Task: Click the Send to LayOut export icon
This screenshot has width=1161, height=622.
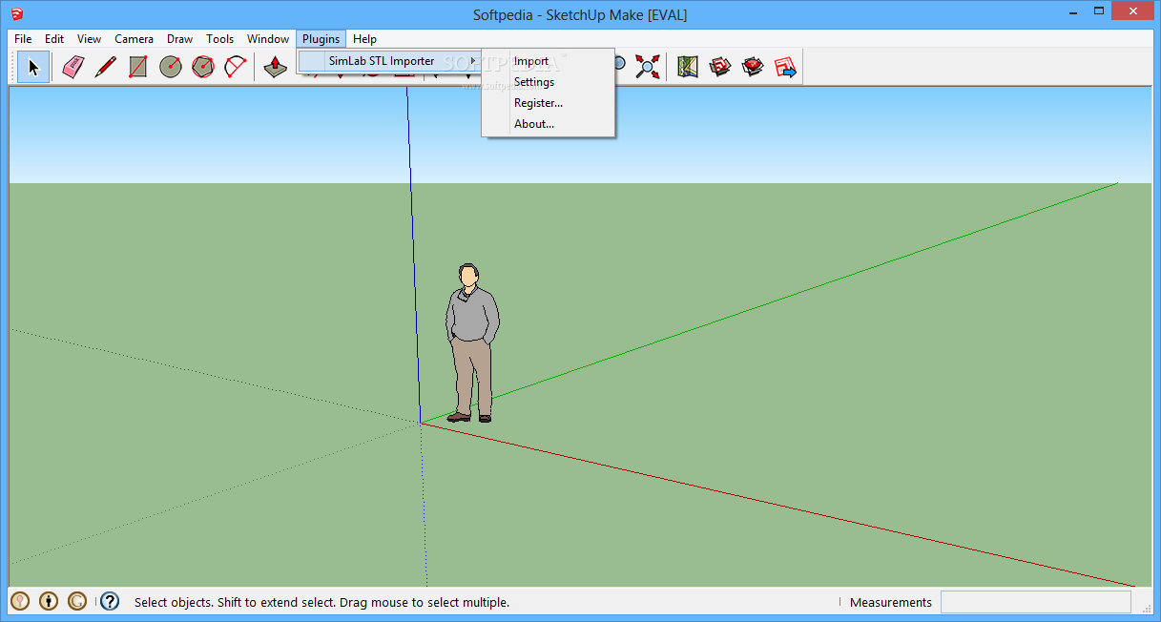Action: pyautogui.click(x=785, y=67)
